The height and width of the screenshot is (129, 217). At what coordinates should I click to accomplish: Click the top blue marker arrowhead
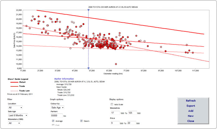click(89, 10)
